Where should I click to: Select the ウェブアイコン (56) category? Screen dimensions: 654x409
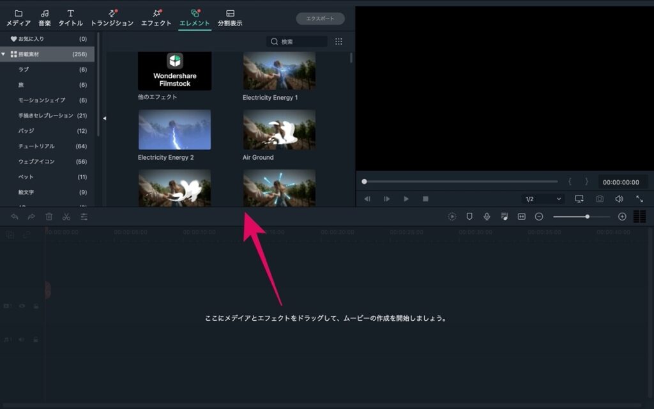(x=48, y=162)
